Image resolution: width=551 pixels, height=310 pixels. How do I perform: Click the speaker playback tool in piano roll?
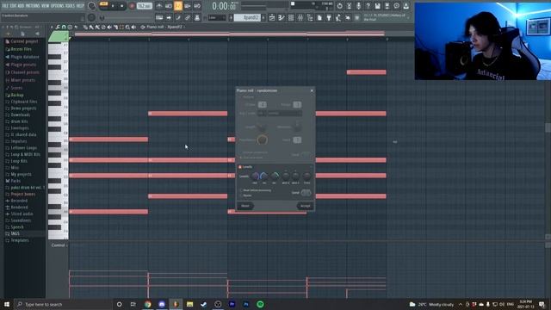[x=133, y=27]
